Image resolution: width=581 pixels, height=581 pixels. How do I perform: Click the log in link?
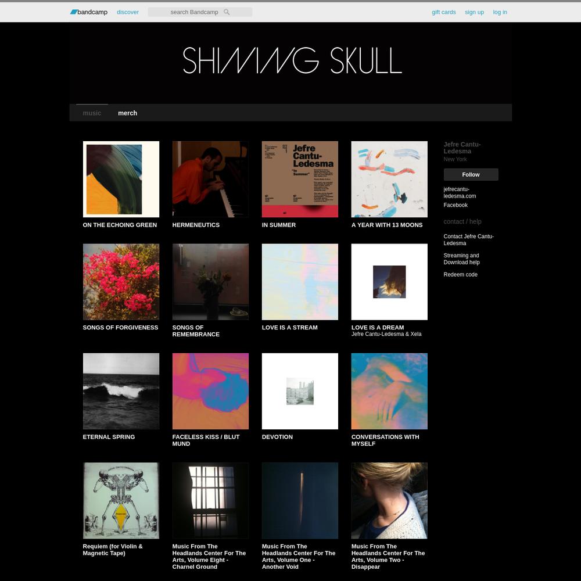coord(500,12)
